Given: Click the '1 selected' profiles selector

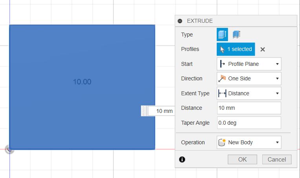Looking at the screenshot, I should [236, 49].
